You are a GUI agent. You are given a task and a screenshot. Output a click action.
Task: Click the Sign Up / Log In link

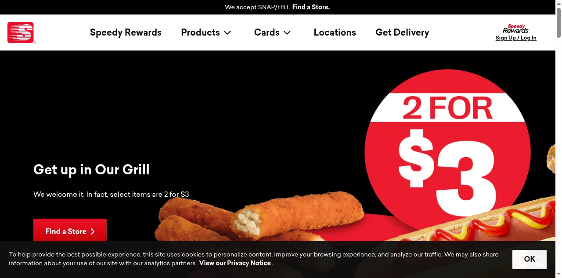516,38
